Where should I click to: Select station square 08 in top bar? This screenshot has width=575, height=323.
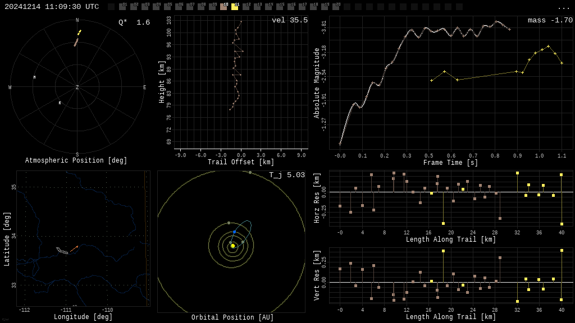(201, 7)
